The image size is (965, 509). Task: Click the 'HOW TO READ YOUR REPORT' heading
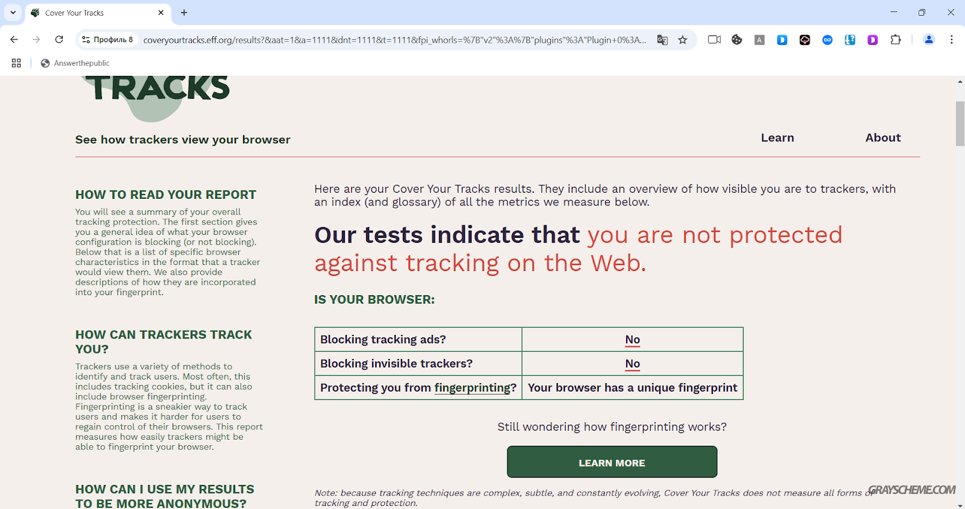pyautogui.click(x=166, y=195)
